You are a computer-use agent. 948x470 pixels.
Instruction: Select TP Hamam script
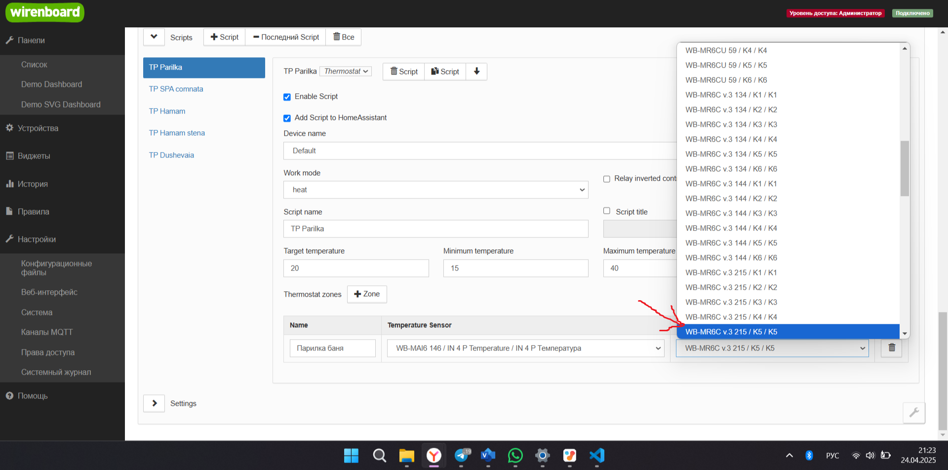click(x=167, y=112)
